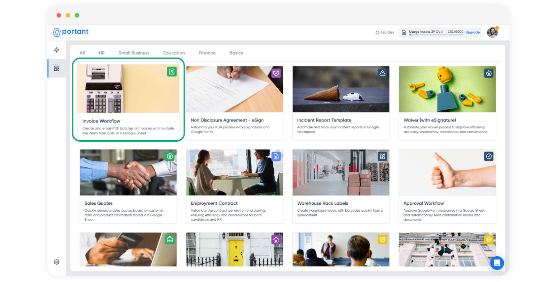Select the templates gallery sidebar icon
This screenshot has width=557, height=282.
click(x=56, y=68)
